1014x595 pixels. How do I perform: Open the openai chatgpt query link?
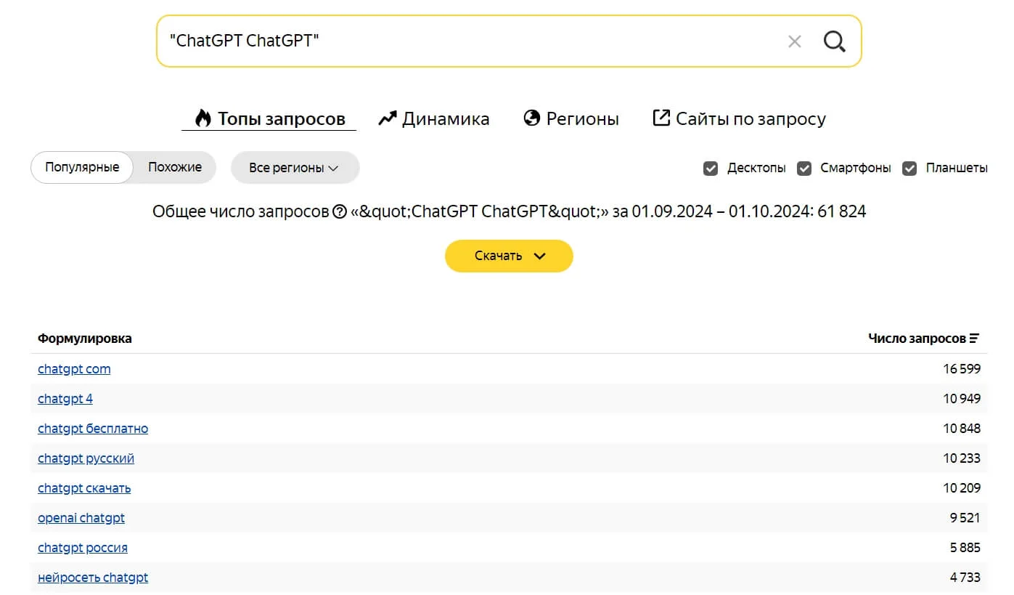(x=81, y=518)
